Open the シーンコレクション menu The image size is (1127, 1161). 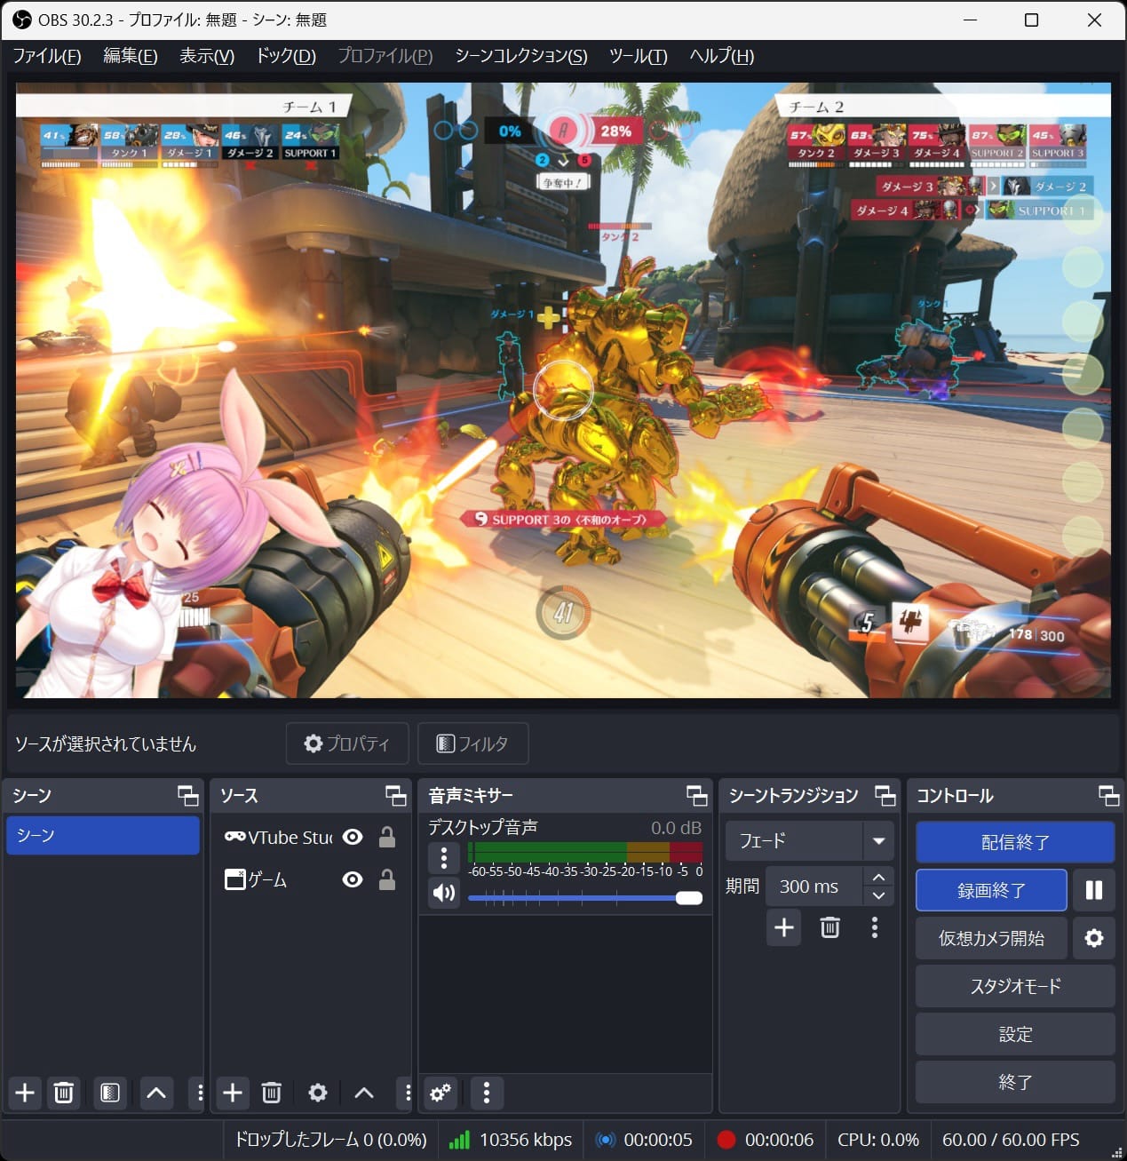521,56
